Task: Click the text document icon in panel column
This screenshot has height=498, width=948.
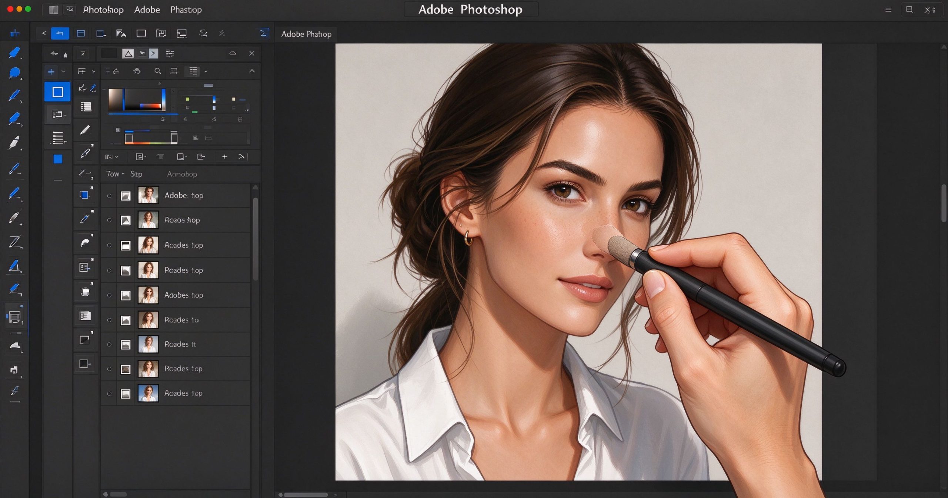Action: (85, 316)
